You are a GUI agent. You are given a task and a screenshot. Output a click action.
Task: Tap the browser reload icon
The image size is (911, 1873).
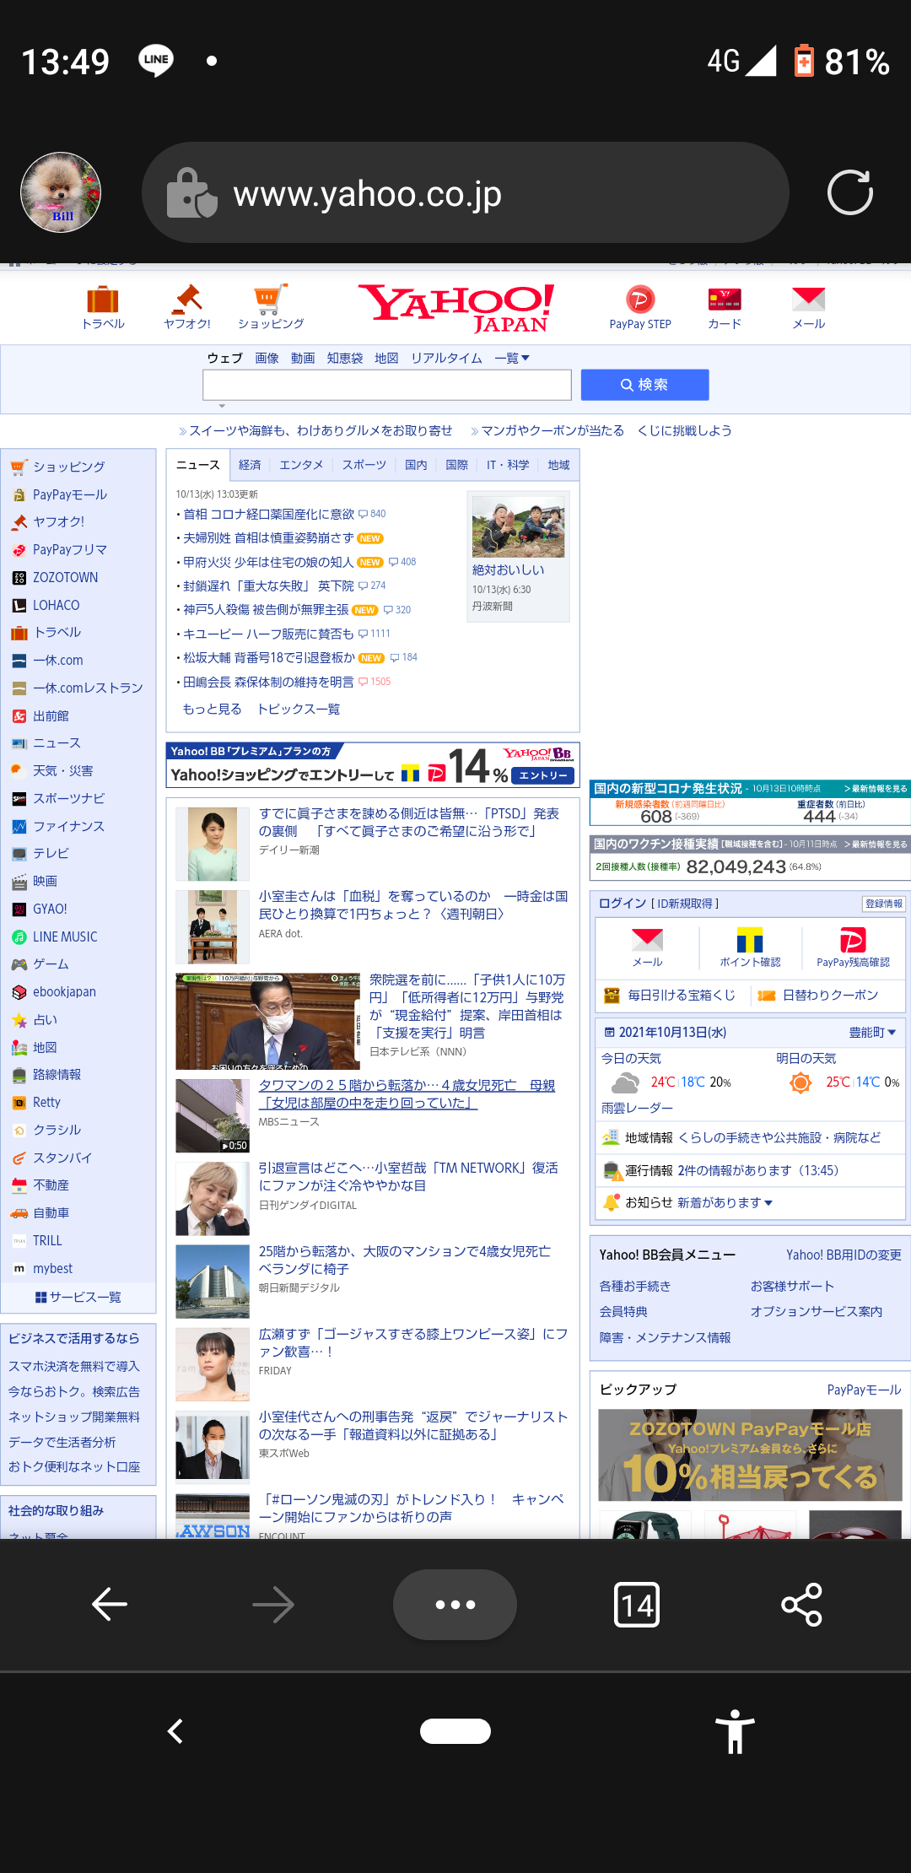(x=849, y=192)
